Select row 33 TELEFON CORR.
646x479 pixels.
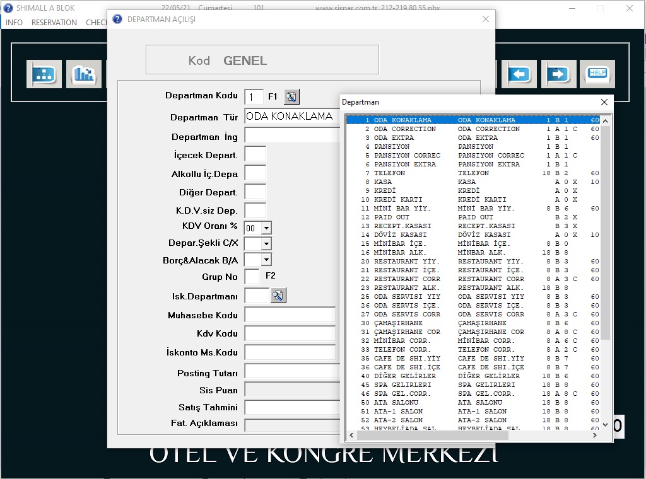point(473,349)
